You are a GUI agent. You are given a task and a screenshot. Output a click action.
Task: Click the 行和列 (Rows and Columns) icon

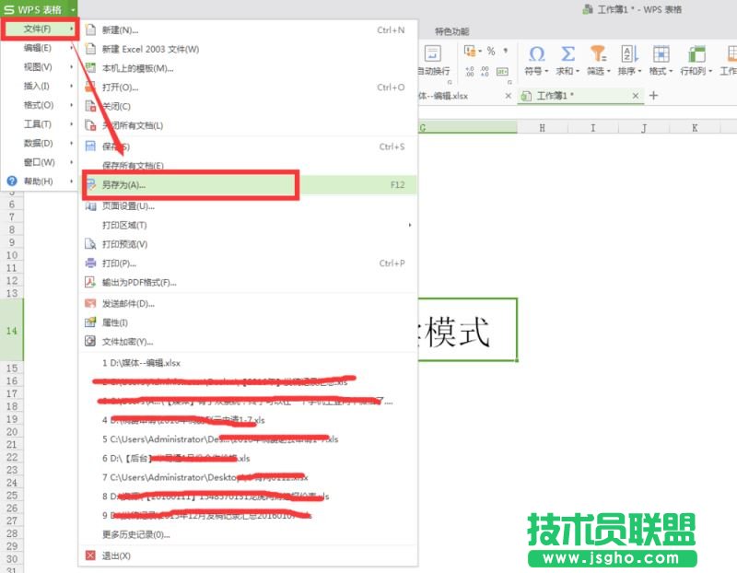point(697,53)
